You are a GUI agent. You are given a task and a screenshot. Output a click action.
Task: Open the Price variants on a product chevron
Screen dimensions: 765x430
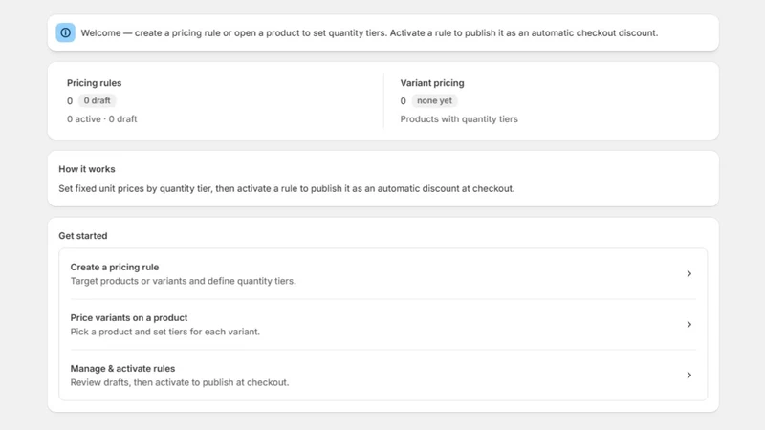pos(688,325)
